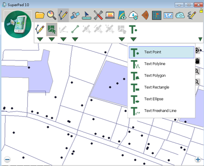
Task: Select the sketch pencil tool in sub-toolbar
Action: coord(40,29)
